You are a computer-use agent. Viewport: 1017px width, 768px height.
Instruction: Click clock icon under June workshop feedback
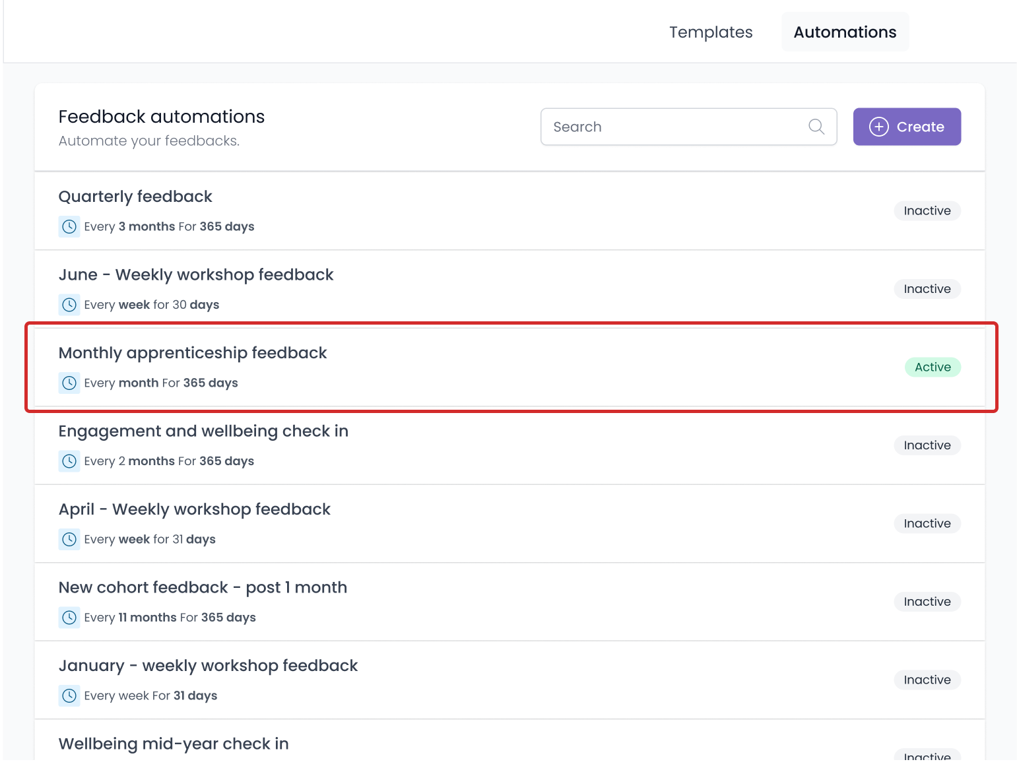pyautogui.click(x=69, y=305)
